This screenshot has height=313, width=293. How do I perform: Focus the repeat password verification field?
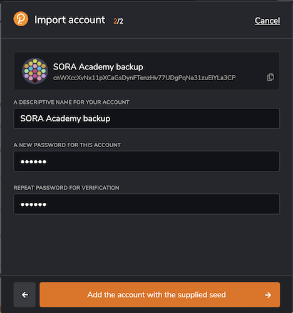[x=146, y=204]
